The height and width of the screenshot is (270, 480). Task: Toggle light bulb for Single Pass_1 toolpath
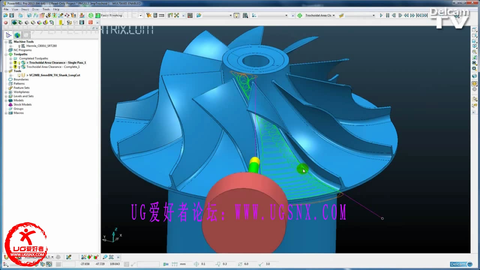pos(19,63)
